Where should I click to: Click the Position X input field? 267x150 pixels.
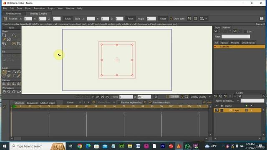coord(28,18)
